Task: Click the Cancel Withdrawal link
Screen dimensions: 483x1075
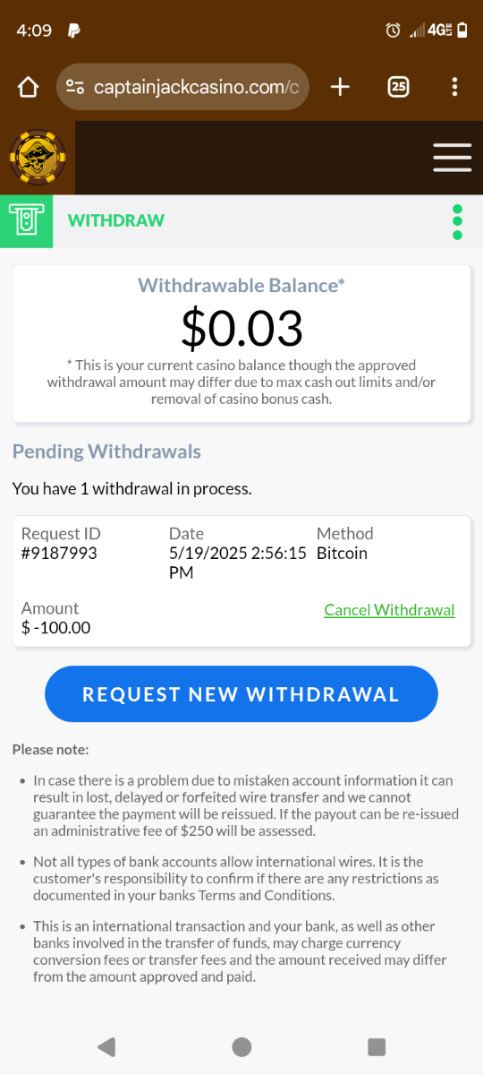Action: click(389, 610)
